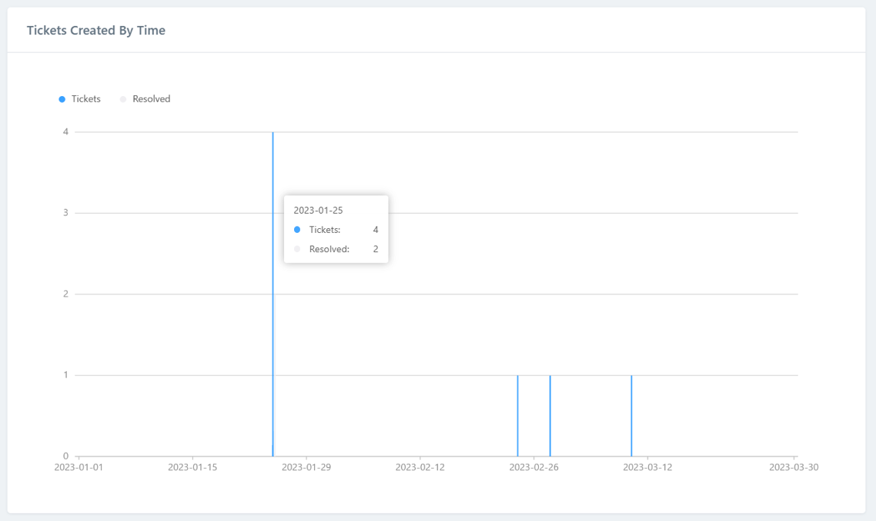Select the bar just before the 2023-03-12 label

[x=631, y=415]
